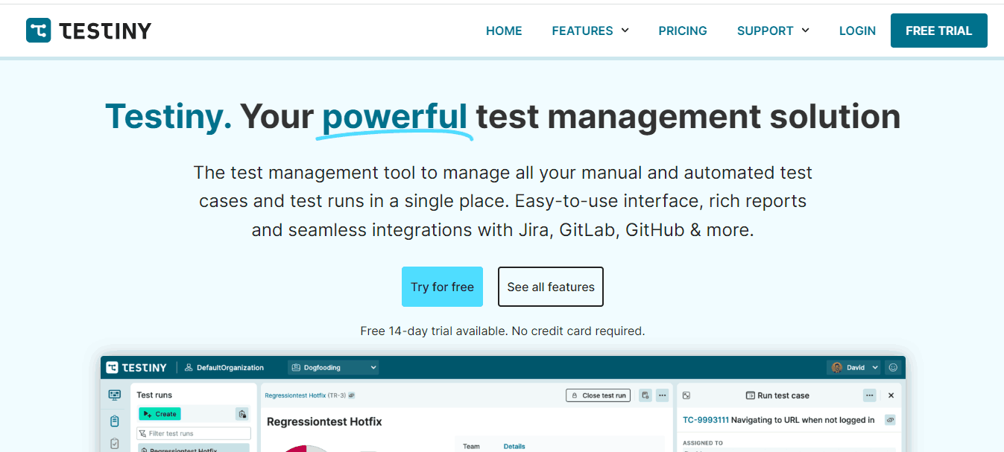The width and height of the screenshot is (1004, 452).
Task: Open the TC-9993111 test case link
Action: click(706, 420)
